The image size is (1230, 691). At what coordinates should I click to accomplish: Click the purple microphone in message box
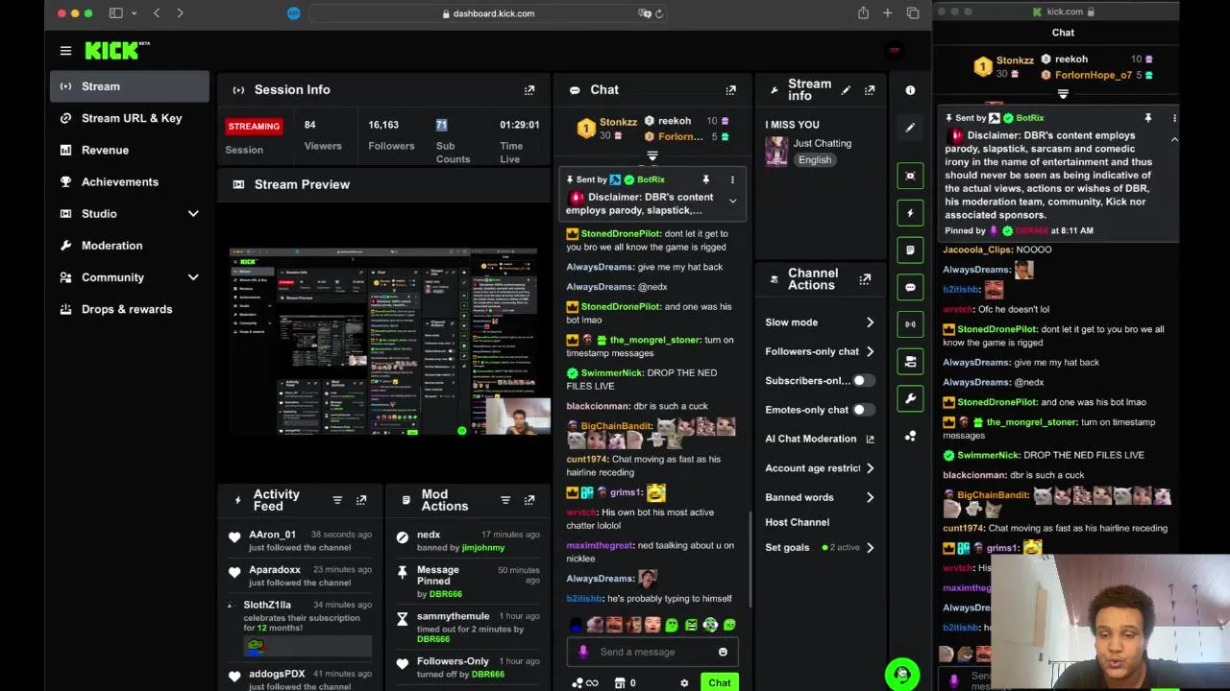[x=582, y=652]
